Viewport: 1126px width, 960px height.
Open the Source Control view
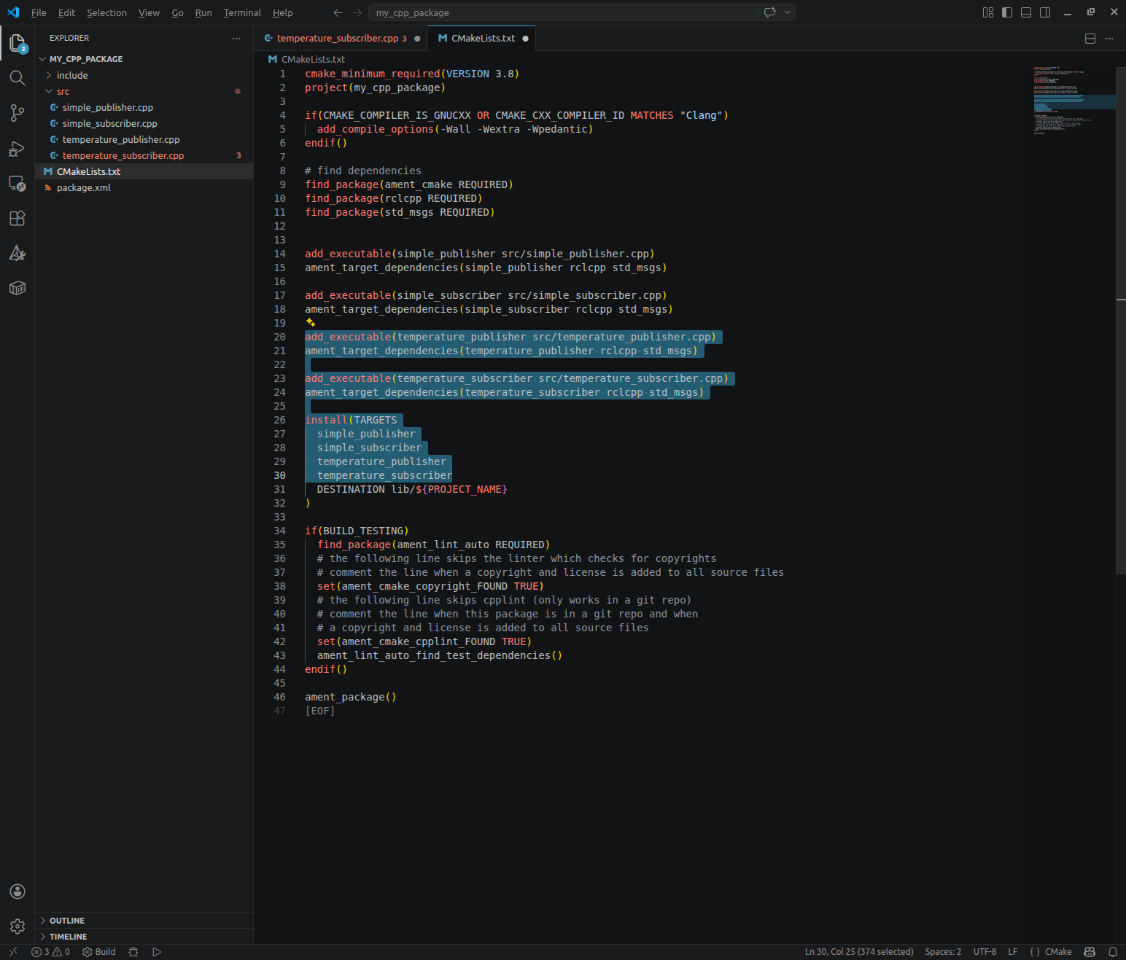[x=18, y=113]
